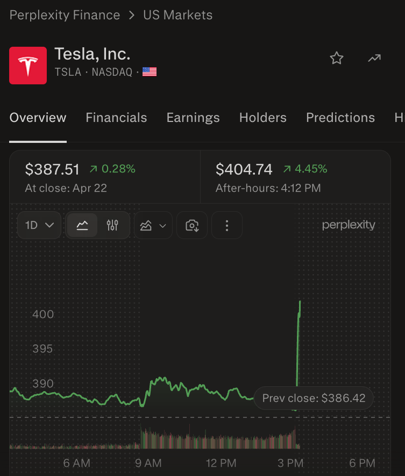Open the three-dot more options menu

[x=227, y=225]
